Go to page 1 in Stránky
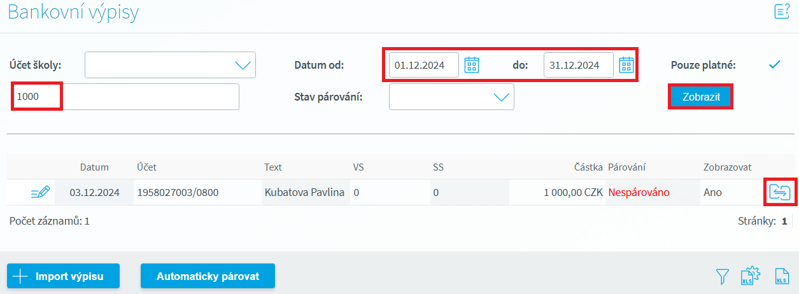 (784, 221)
